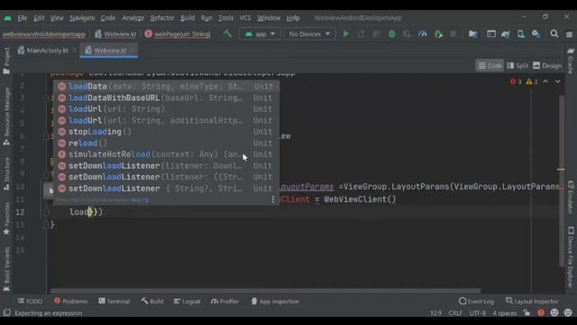Open AVD Device Manager icon
Screen dimensions: 577x325
pyautogui.click(x=521, y=34)
